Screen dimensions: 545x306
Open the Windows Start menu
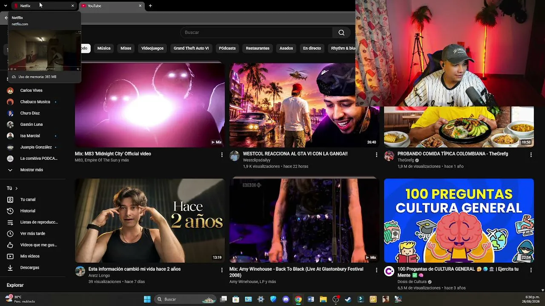pyautogui.click(x=147, y=299)
